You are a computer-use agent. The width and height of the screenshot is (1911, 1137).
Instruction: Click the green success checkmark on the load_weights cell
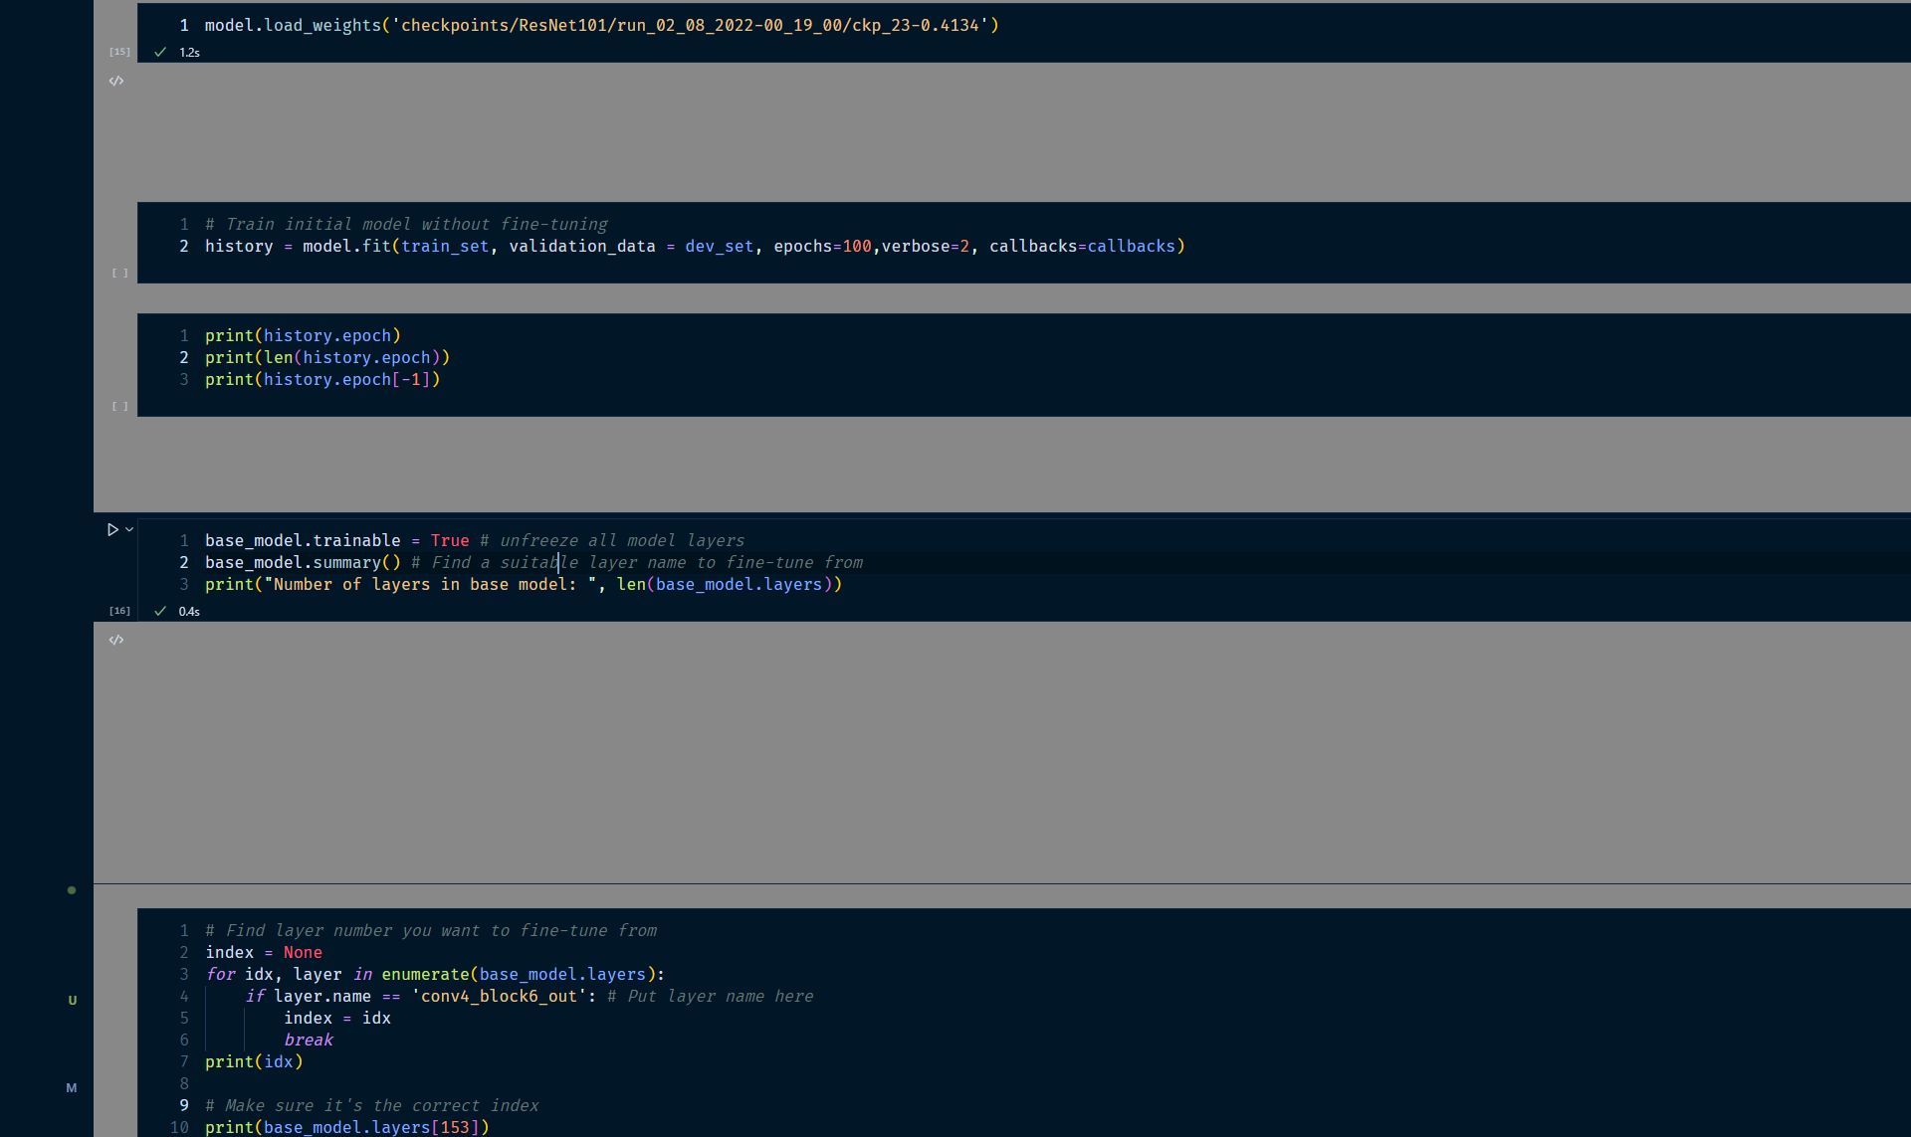point(159,52)
